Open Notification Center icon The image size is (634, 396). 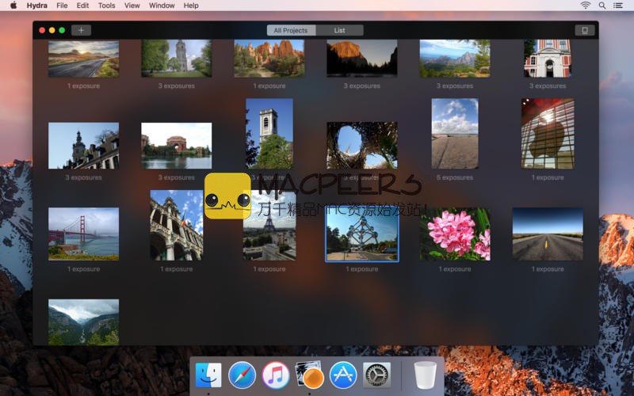[x=618, y=6]
